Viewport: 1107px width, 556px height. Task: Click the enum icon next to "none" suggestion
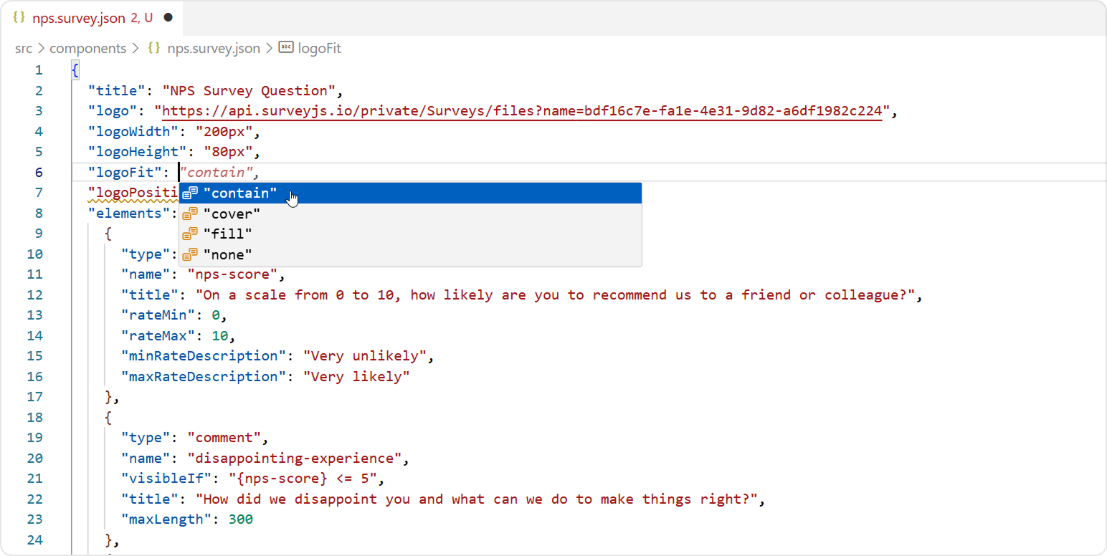(189, 254)
